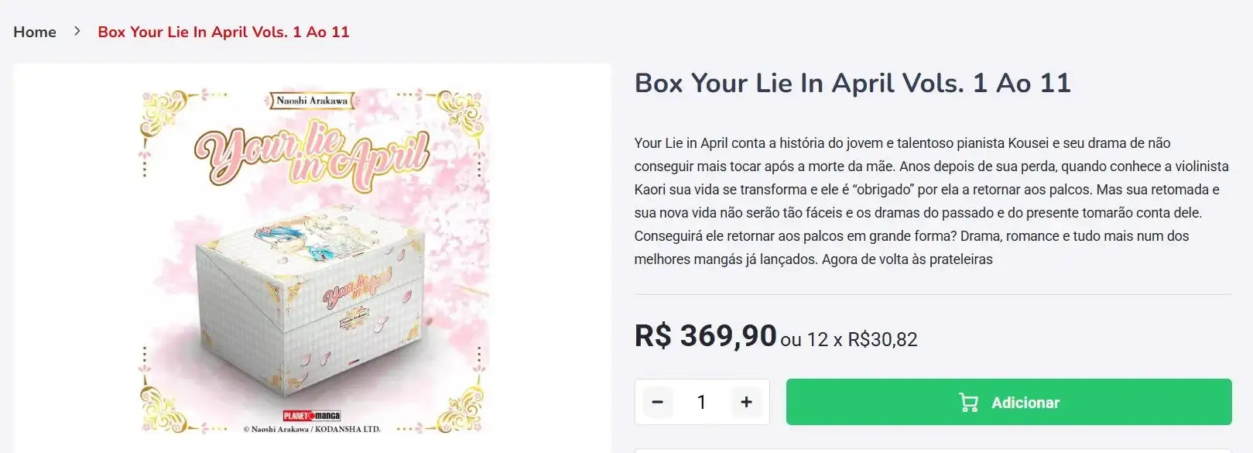The height and width of the screenshot is (453, 1253).
Task: Click the breadcrumb chevron separator arrow
Action: click(x=77, y=31)
